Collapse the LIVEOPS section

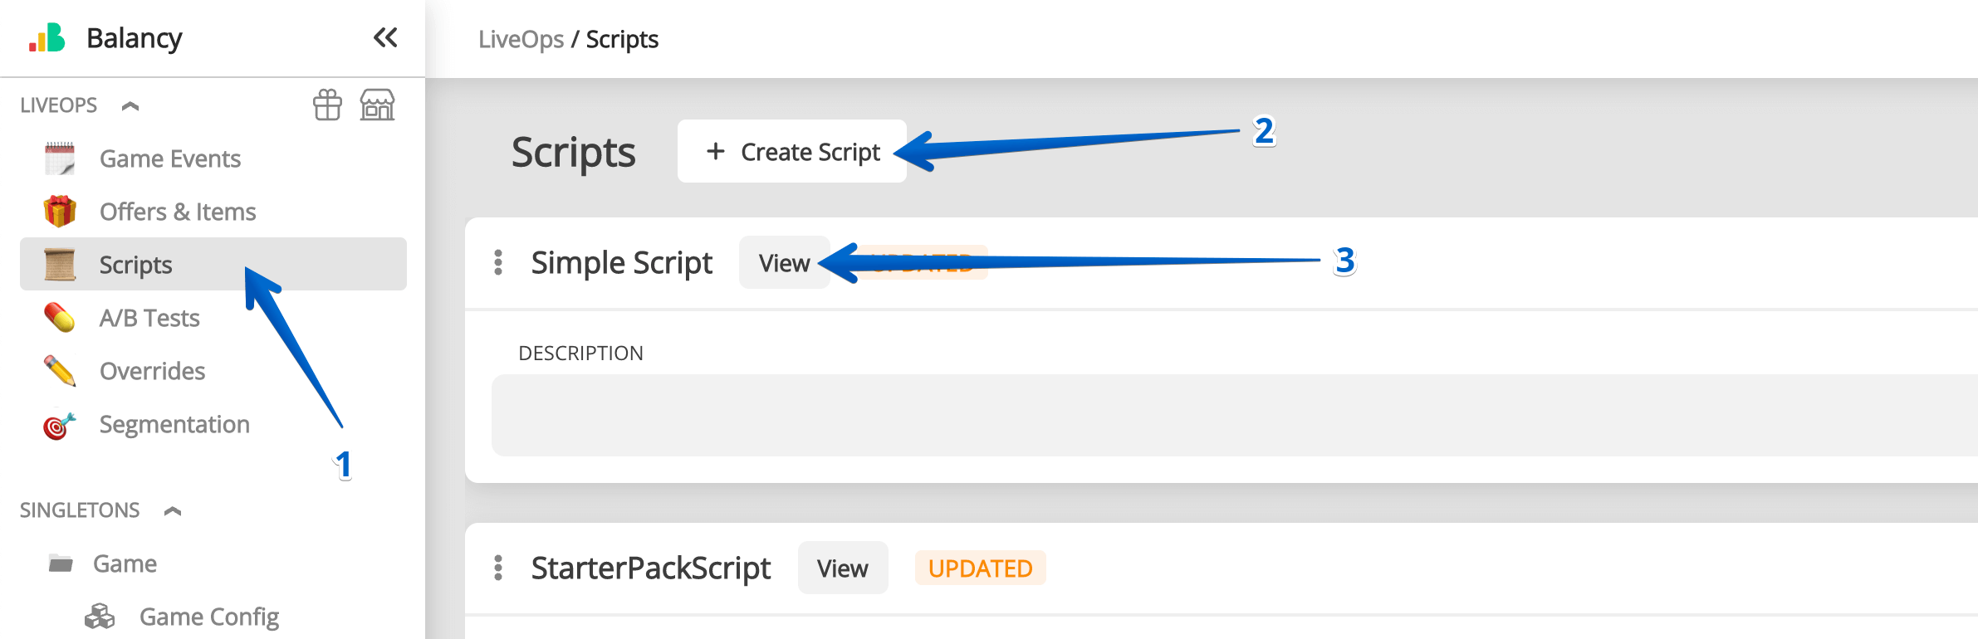click(x=130, y=105)
